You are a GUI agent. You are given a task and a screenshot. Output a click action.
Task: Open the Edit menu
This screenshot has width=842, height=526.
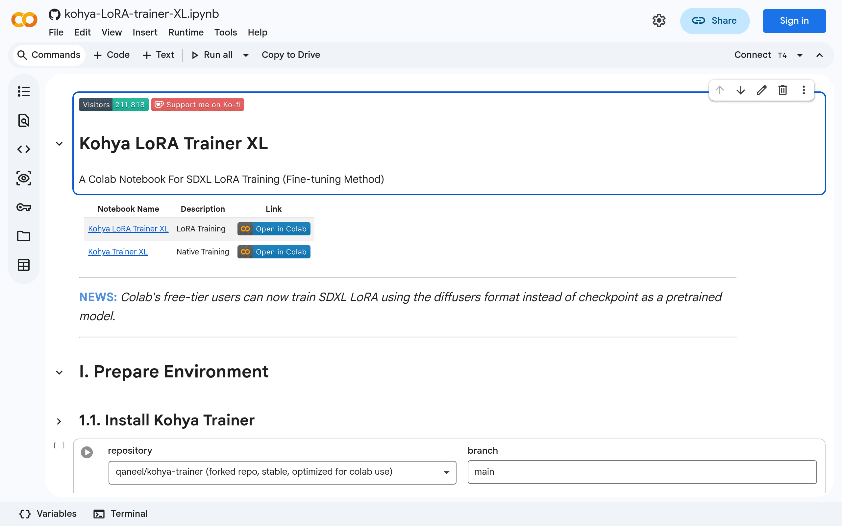coord(83,32)
